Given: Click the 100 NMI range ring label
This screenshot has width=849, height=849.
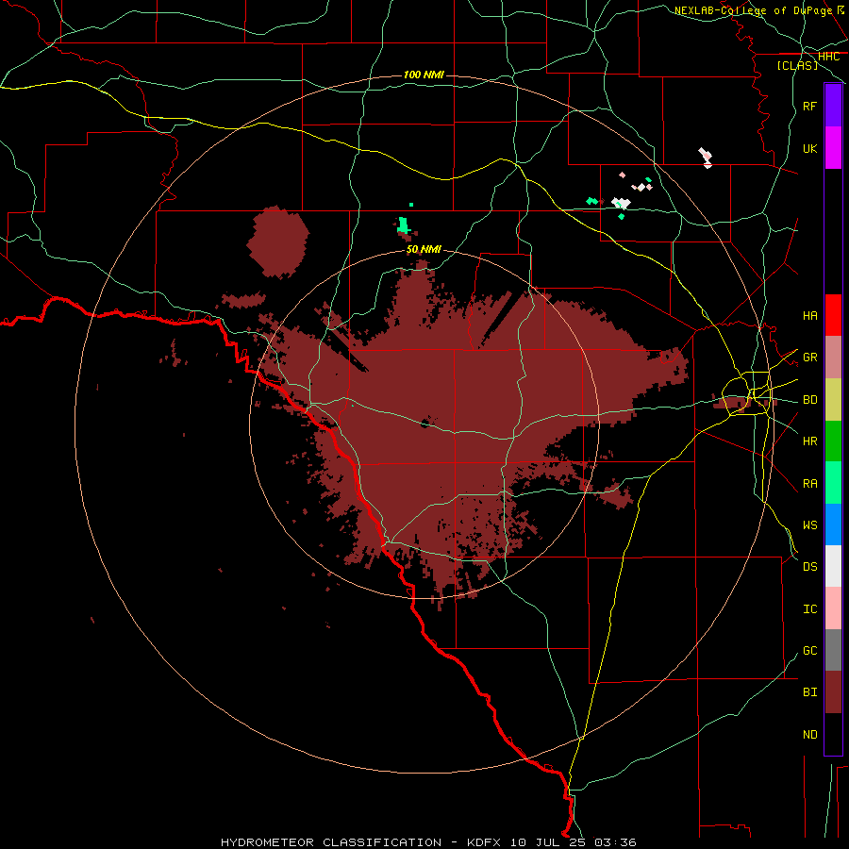Looking at the screenshot, I should 424,75.
